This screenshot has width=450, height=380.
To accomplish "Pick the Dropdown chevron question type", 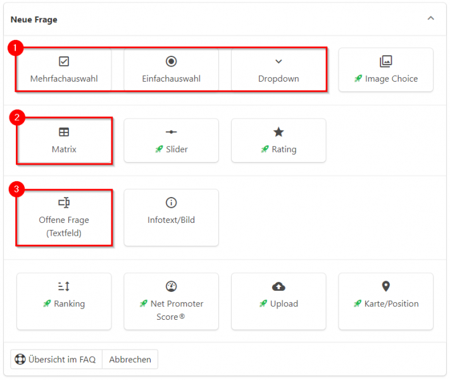I will click(278, 61).
